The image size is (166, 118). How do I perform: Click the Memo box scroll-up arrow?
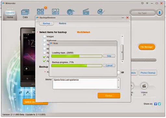[118, 80]
